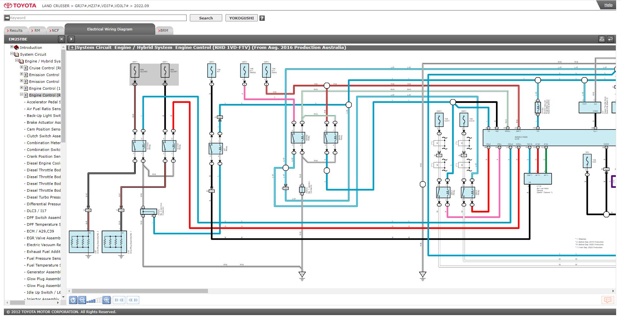Expand the Engine Control (1 node

coord(22,88)
